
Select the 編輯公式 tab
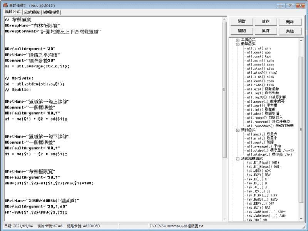pyautogui.click(x=13, y=12)
